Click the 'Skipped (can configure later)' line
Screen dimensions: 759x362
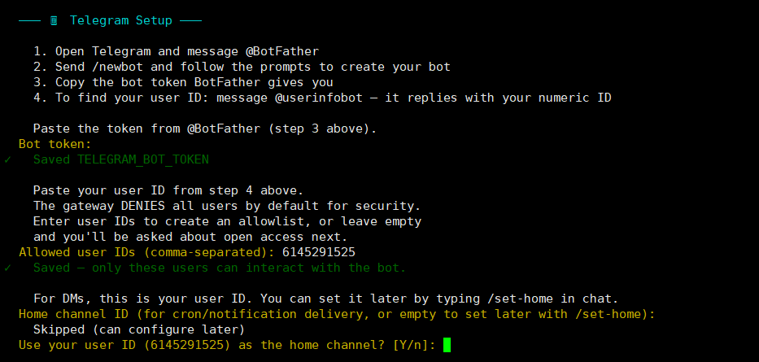point(138,329)
